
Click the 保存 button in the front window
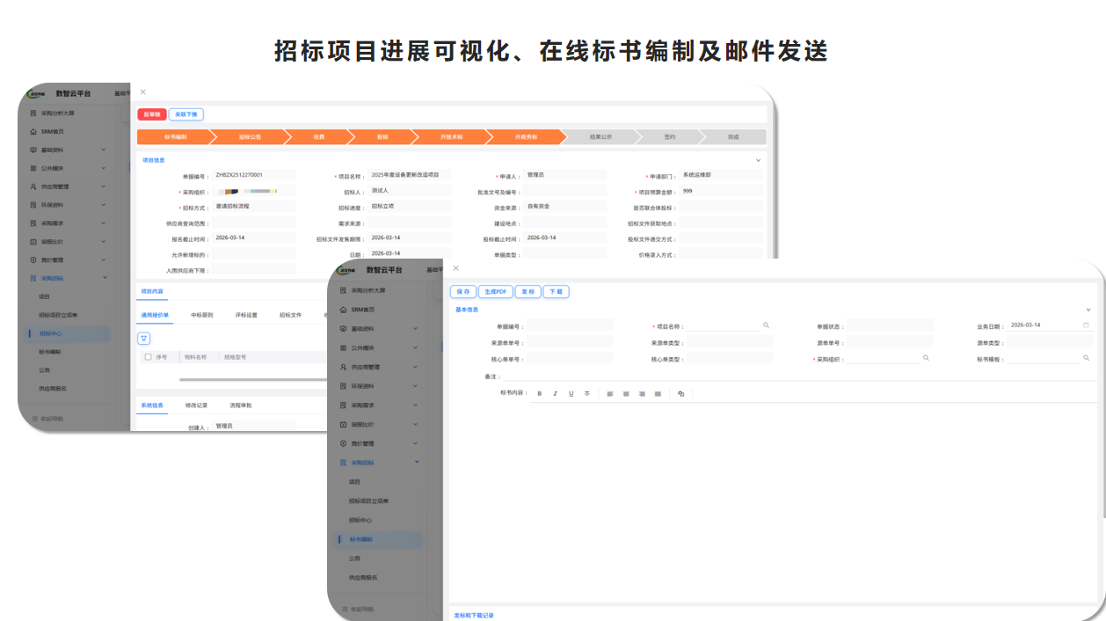click(x=463, y=291)
